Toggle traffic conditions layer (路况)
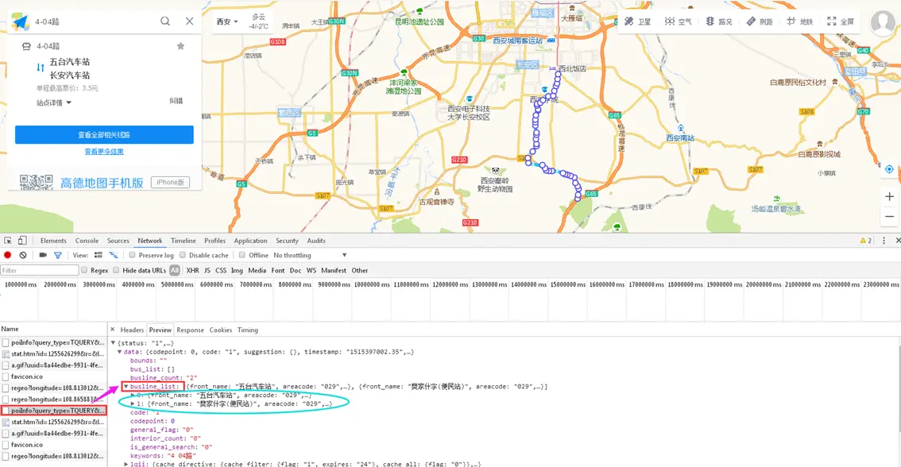901x467 pixels. 719,21
